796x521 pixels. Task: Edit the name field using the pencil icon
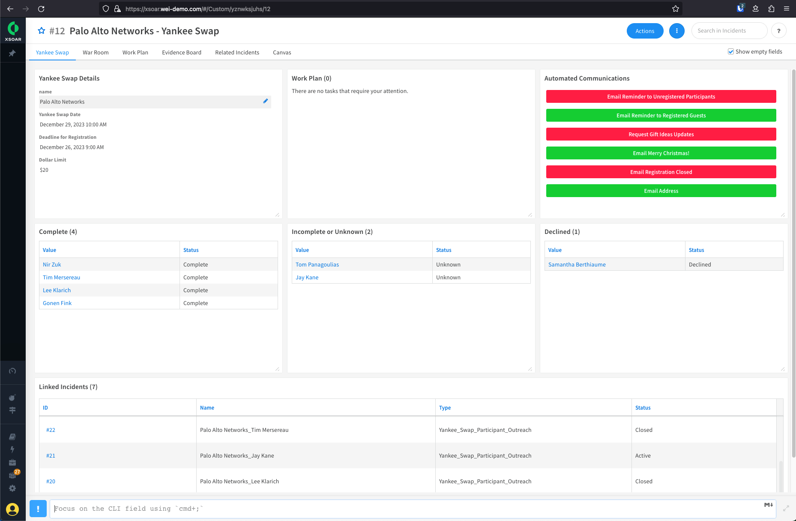click(266, 101)
